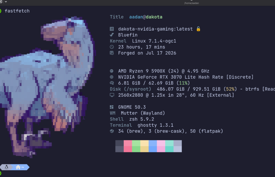Image resolution: width=275 pixels, height=177 pixels.
Task: Click the open padlock icon
Action: pyautogui.click(x=198, y=29)
